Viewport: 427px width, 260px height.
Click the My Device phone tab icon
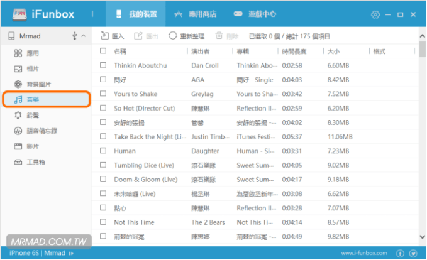[118, 14]
